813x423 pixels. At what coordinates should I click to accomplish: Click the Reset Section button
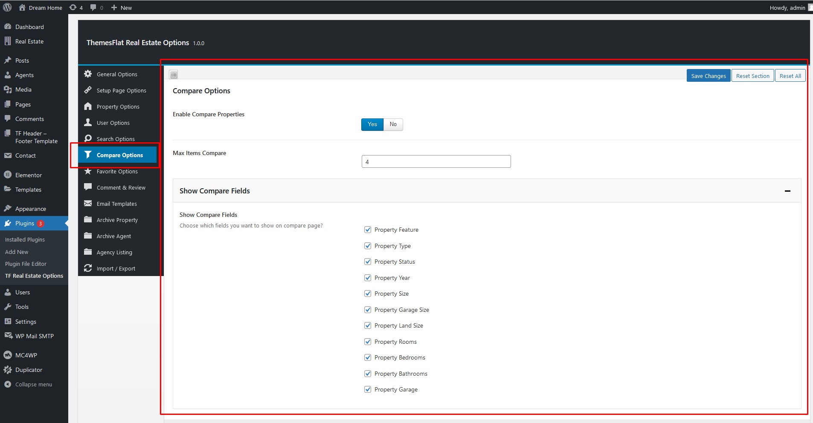753,76
